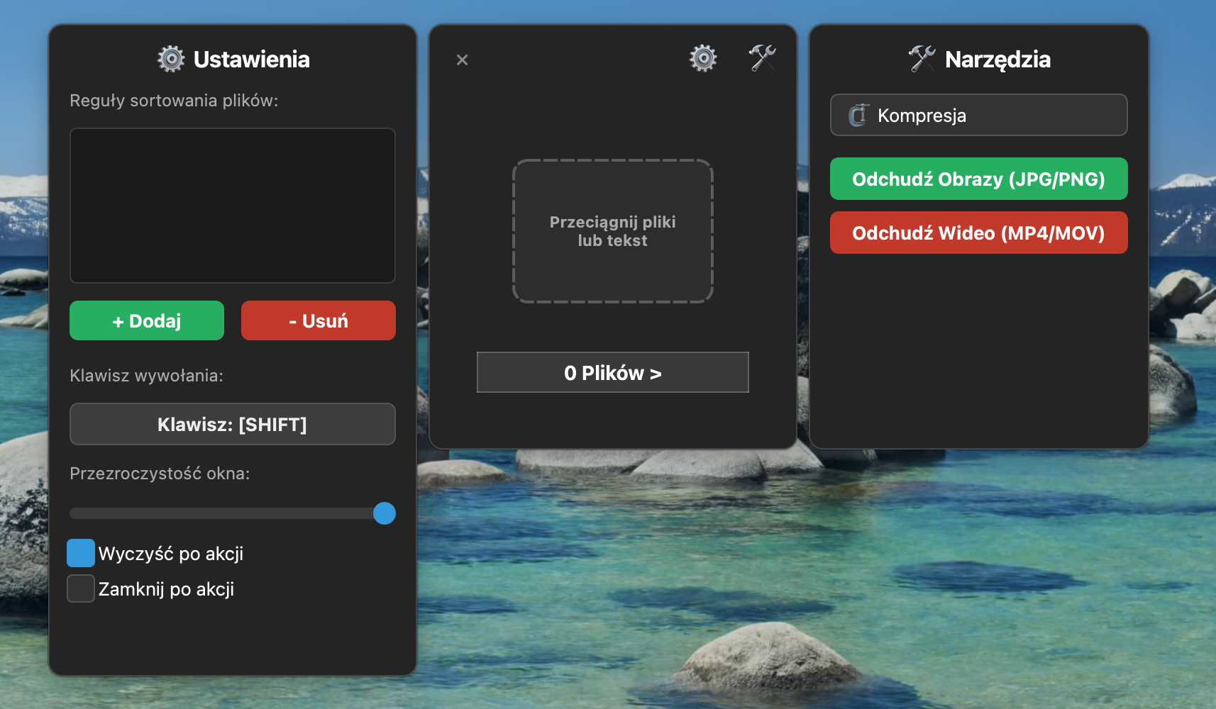This screenshot has height=709, width=1216.
Task: Open settings via gear icon beside hammer icon
Action: pyautogui.click(x=703, y=58)
